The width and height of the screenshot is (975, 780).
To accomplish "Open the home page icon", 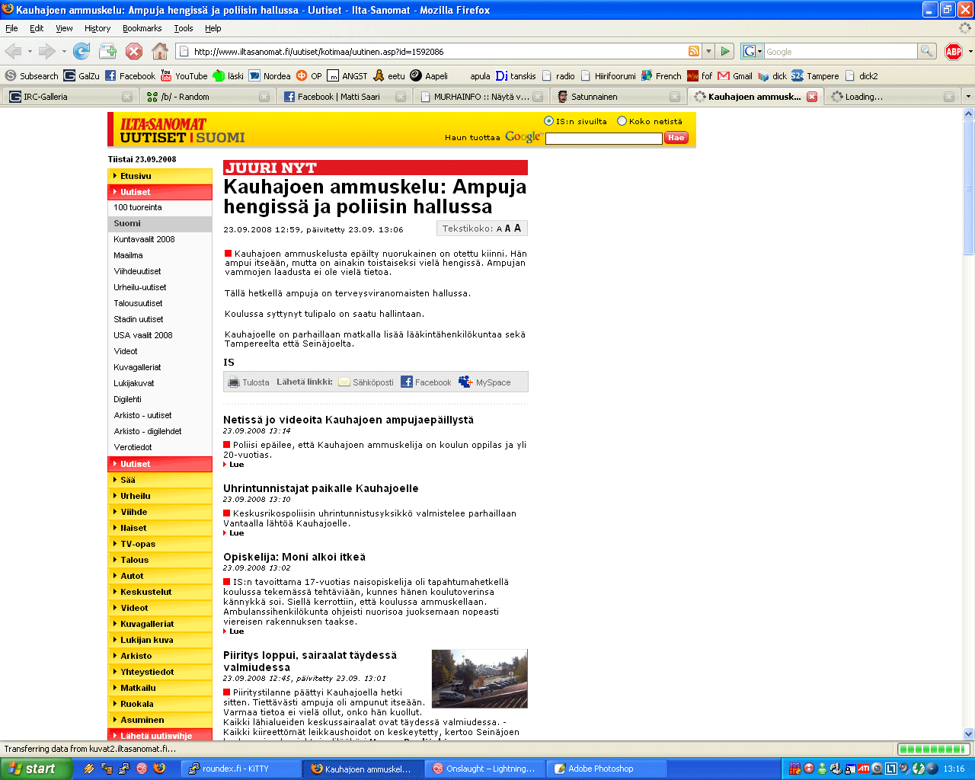I will (160, 51).
